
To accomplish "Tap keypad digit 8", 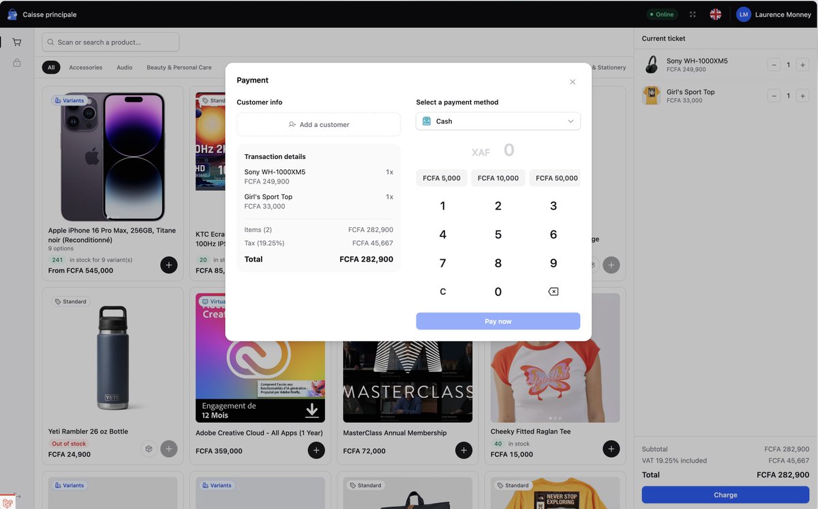I will tap(498, 263).
